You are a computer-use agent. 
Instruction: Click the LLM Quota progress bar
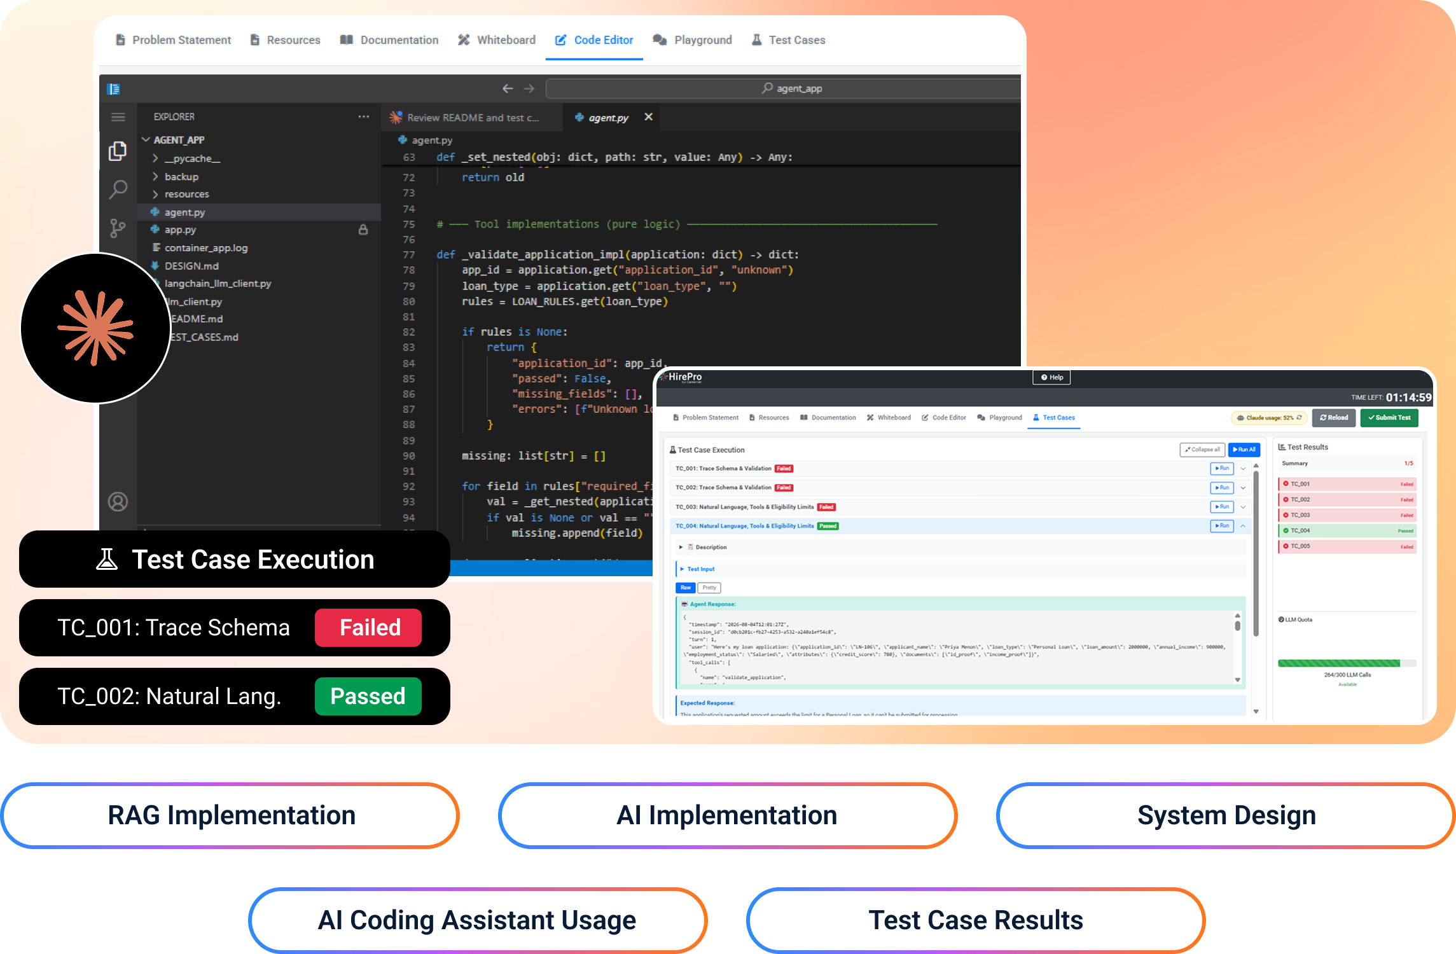(x=1347, y=663)
